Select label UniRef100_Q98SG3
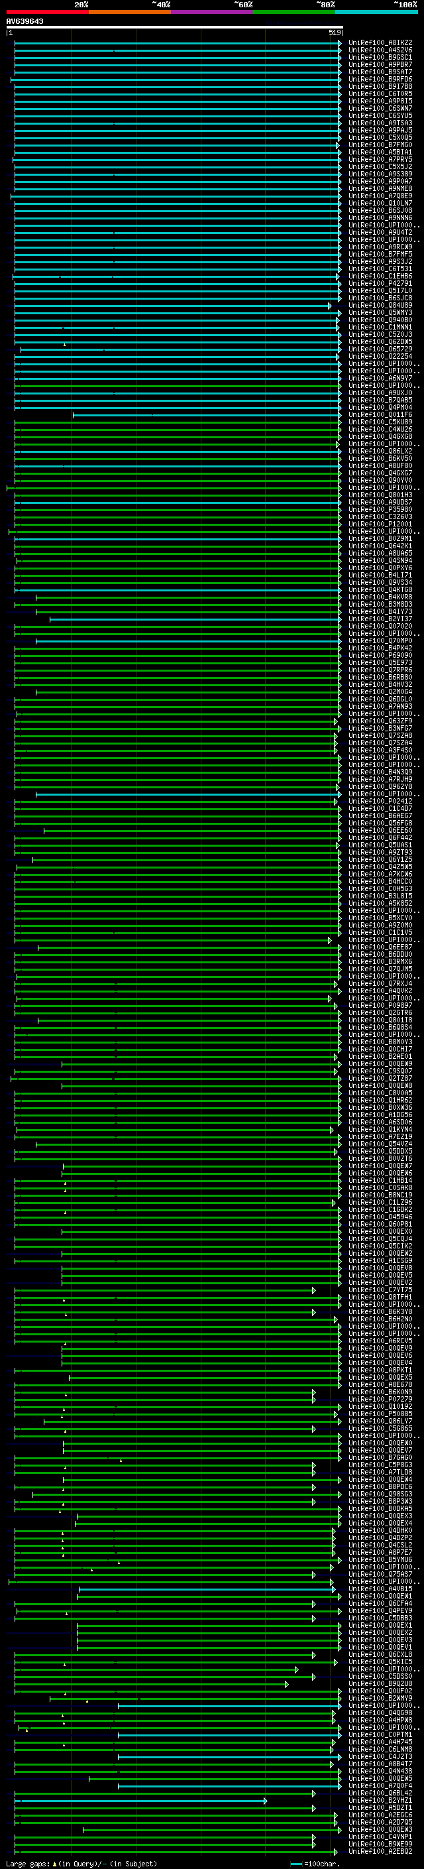424x1869 pixels. 380,1494
